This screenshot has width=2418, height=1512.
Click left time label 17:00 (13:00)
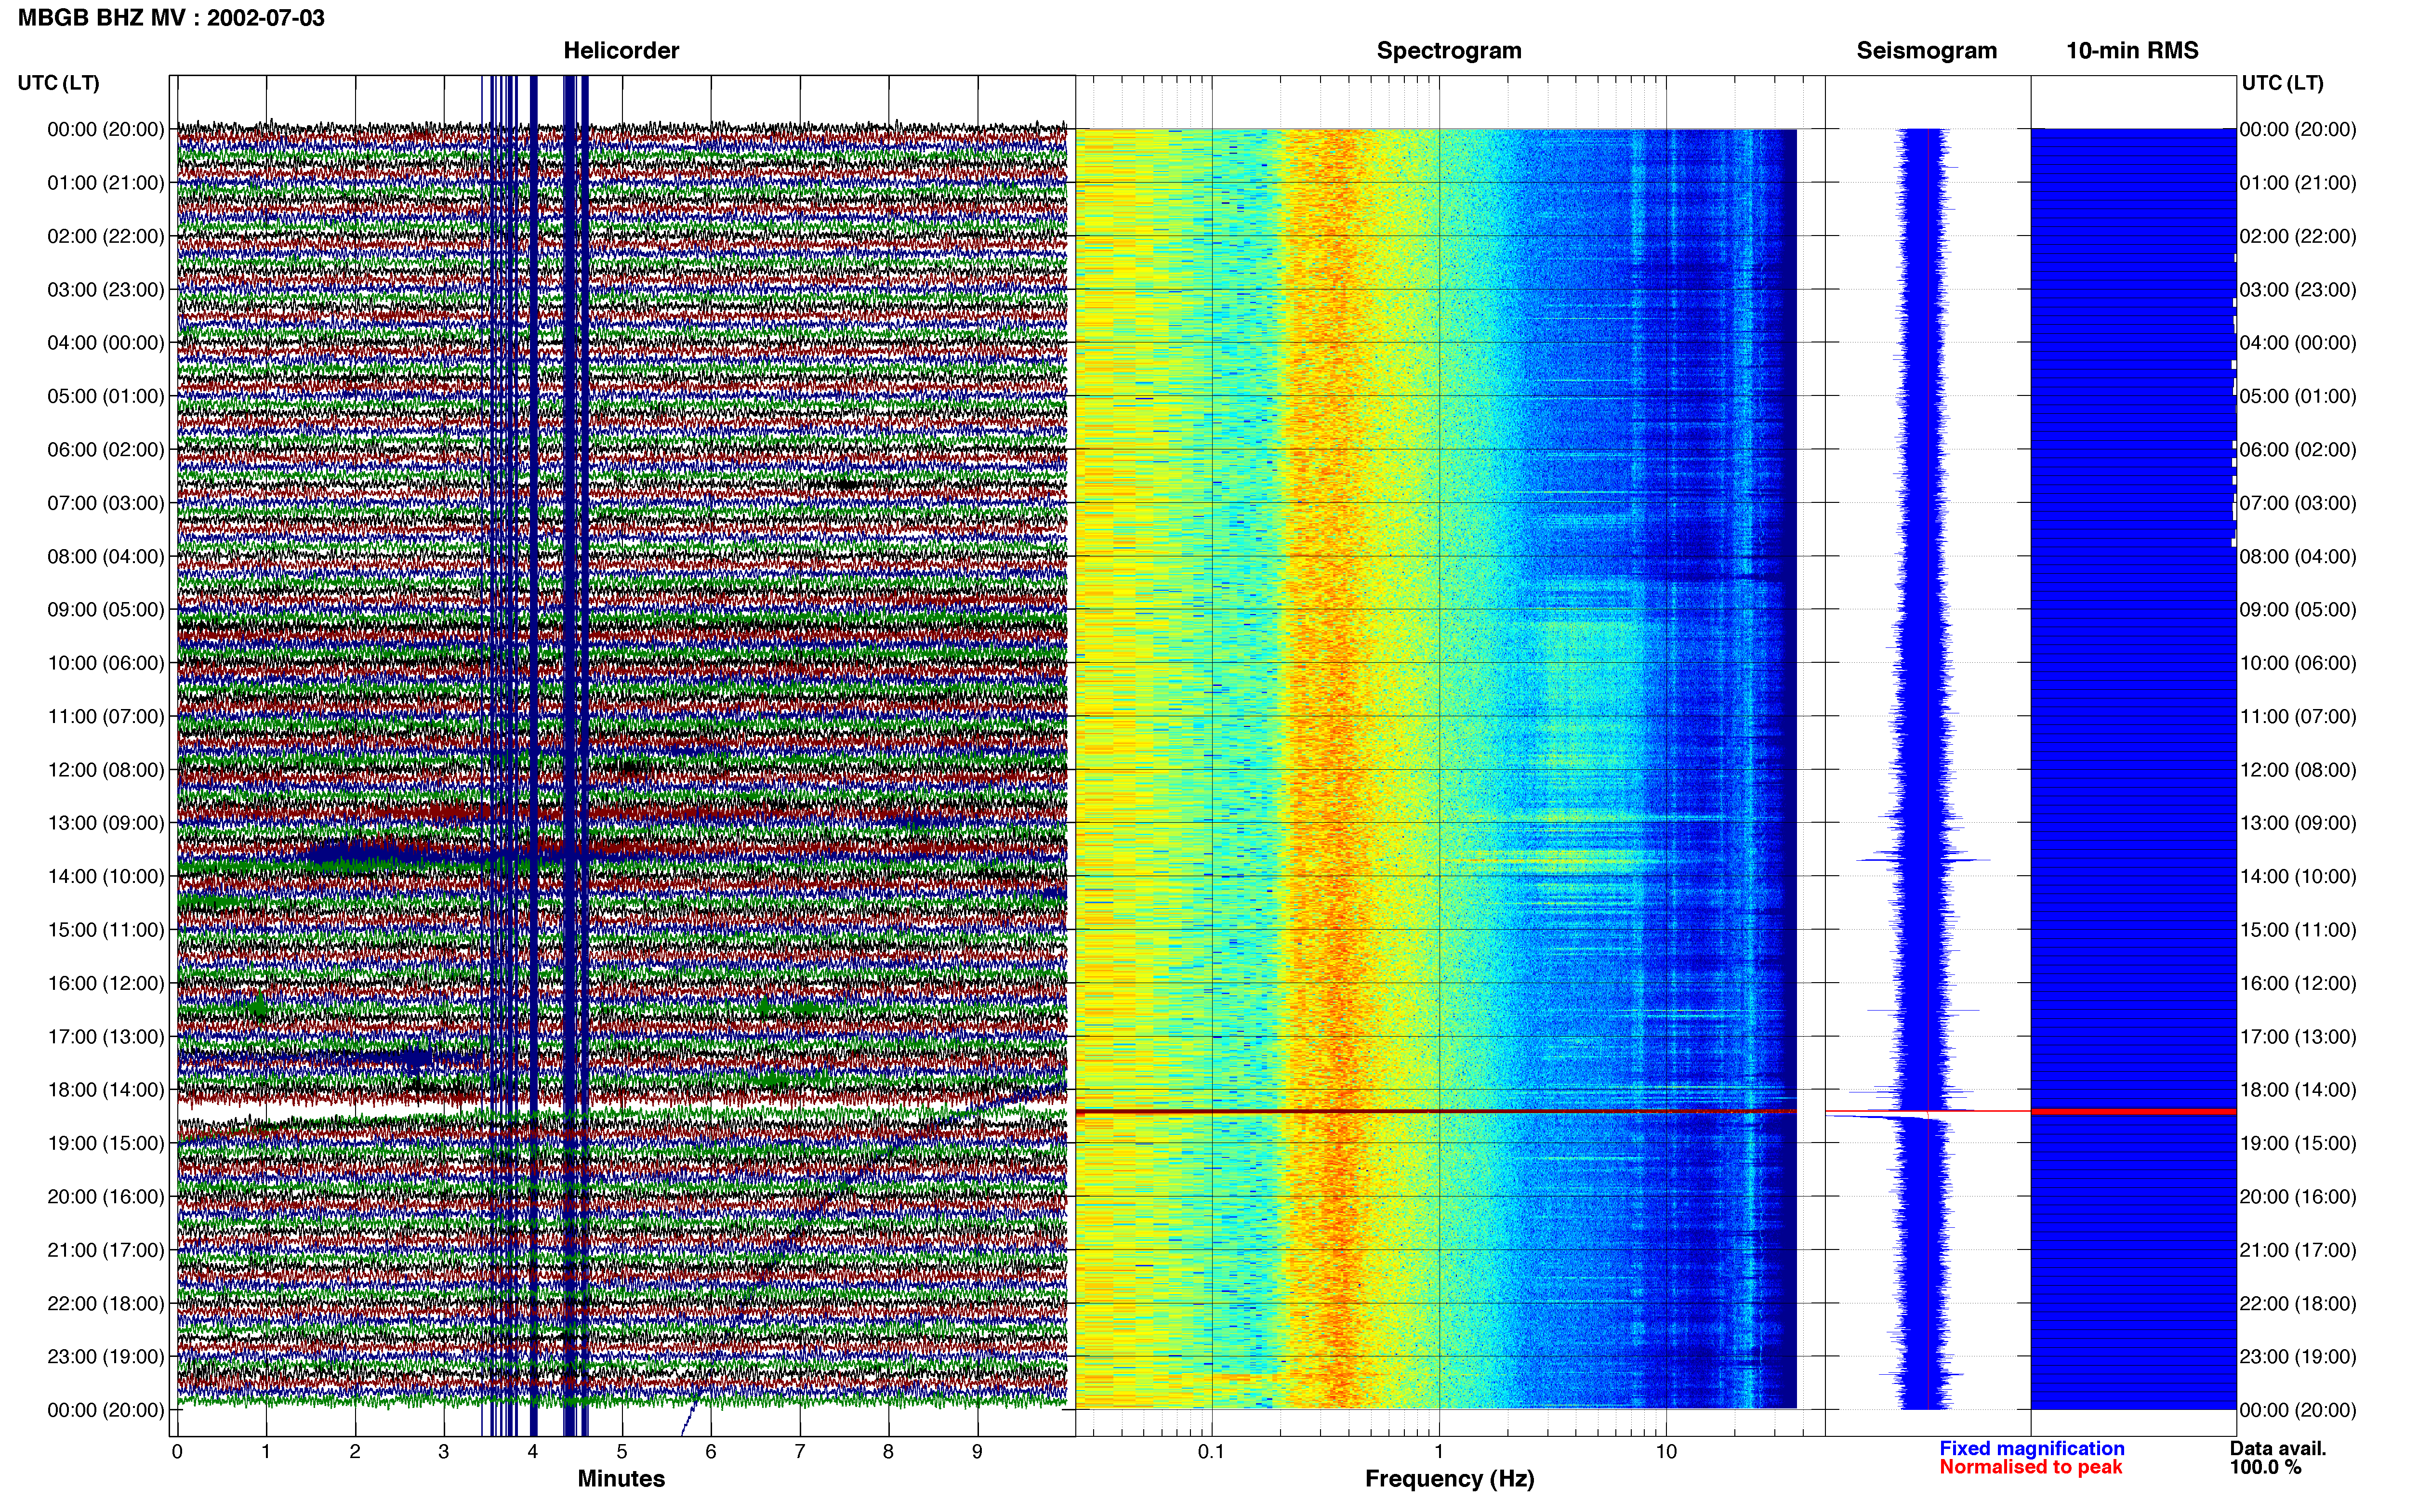[106, 1037]
